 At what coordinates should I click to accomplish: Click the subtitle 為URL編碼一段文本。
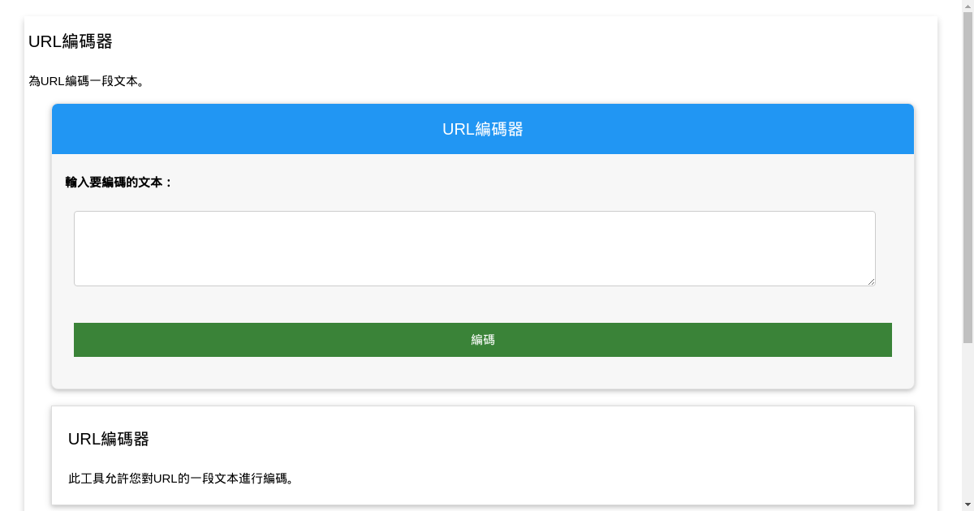[87, 81]
